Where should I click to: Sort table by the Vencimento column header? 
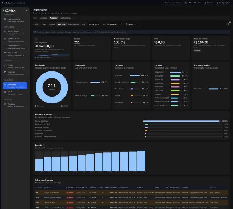81,188
